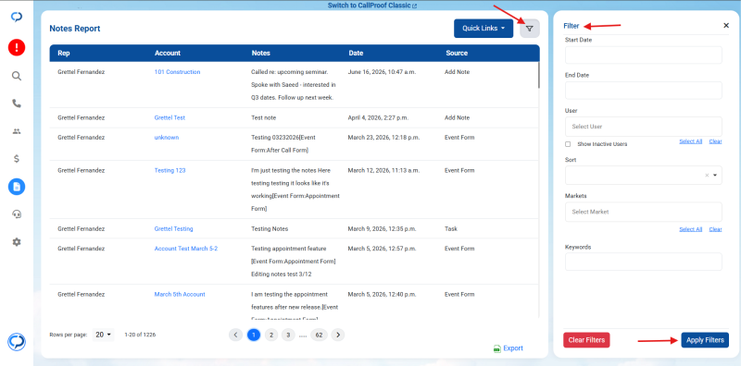Image resolution: width=741 pixels, height=366 pixels.
Task: Click the red Clear Filters button
Action: click(586, 340)
